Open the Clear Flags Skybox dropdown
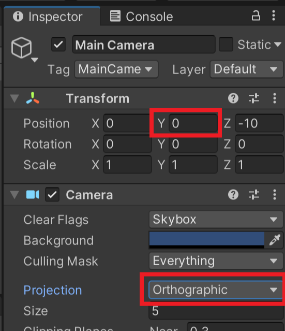This screenshot has width=285, height=331. (216, 220)
